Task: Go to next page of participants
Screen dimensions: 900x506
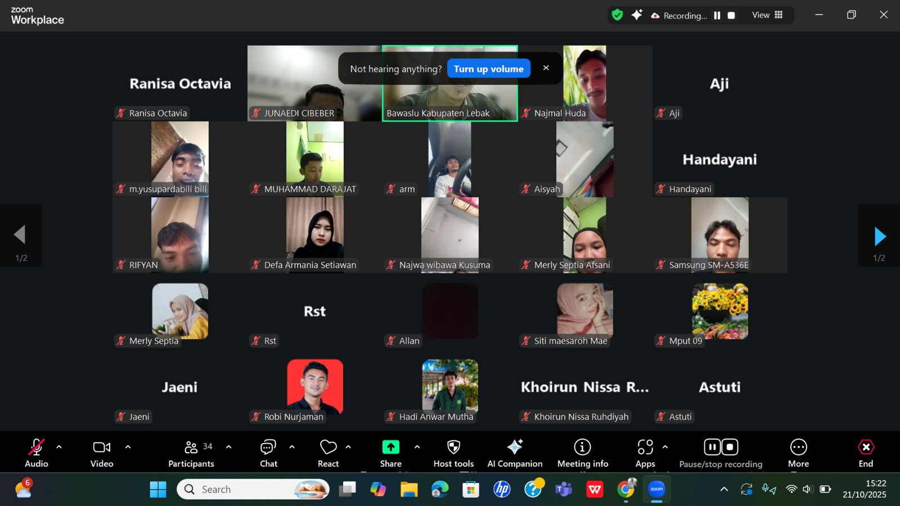Action: [x=880, y=236]
